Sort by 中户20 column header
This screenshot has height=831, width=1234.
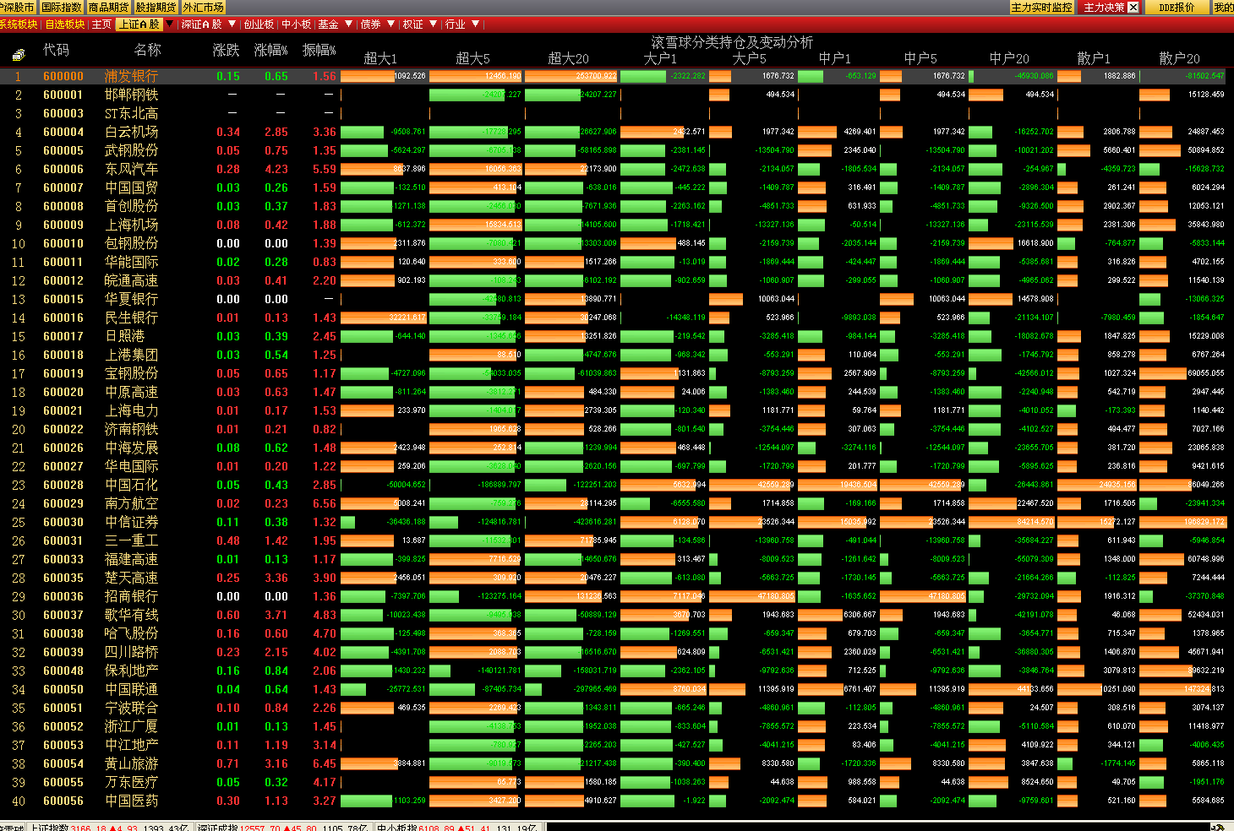(1009, 58)
